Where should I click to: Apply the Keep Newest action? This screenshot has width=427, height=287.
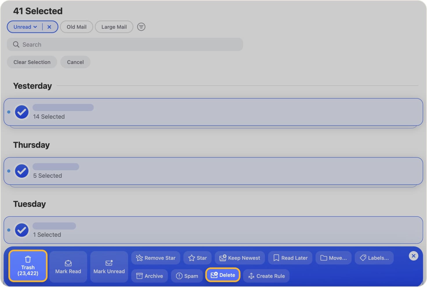pyautogui.click(x=240, y=258)
